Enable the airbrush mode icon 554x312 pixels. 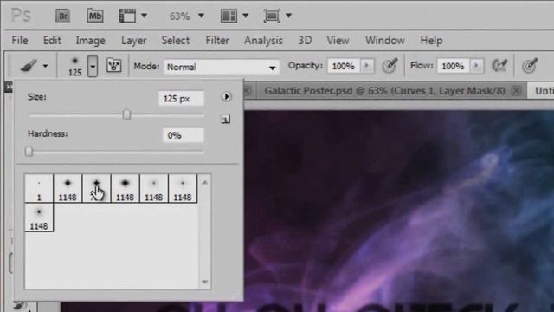click(499, 66)
